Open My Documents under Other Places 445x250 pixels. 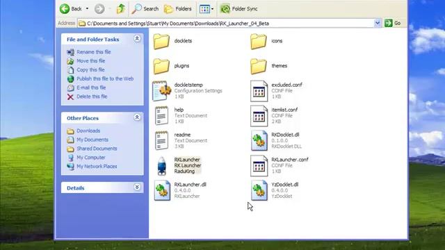(92, 140)
